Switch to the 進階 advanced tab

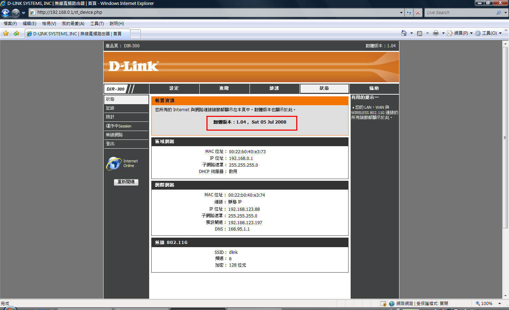[224, 88]
